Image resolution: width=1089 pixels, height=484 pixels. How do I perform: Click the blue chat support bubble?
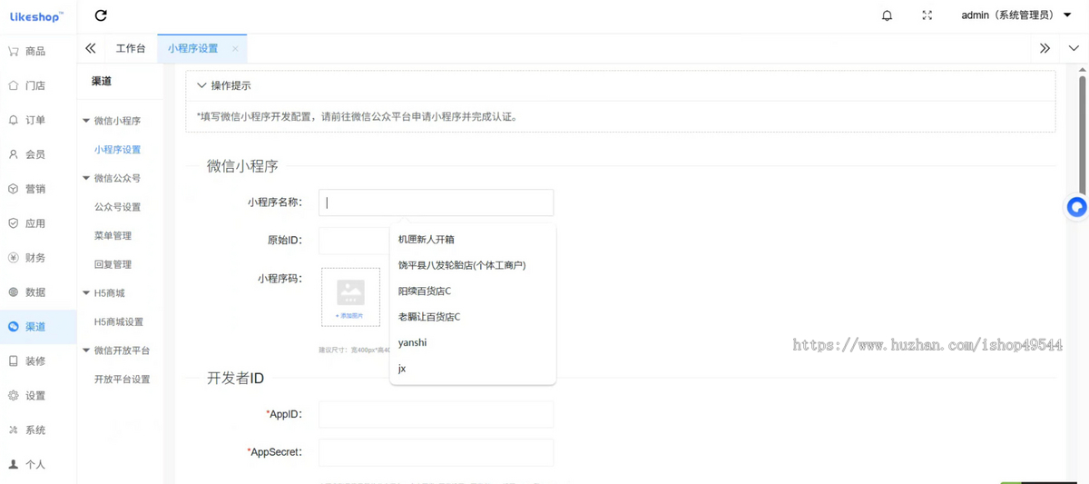(1076, 207)
